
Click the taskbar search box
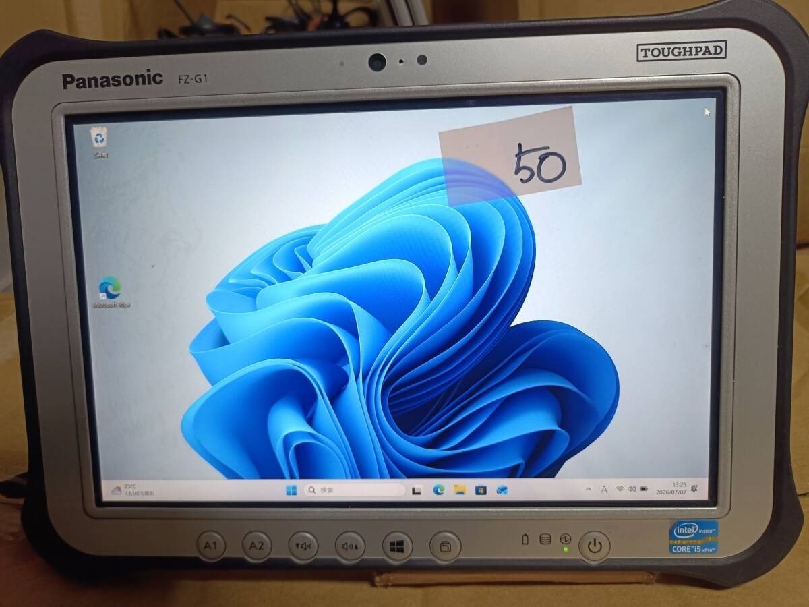pos(355,490)
